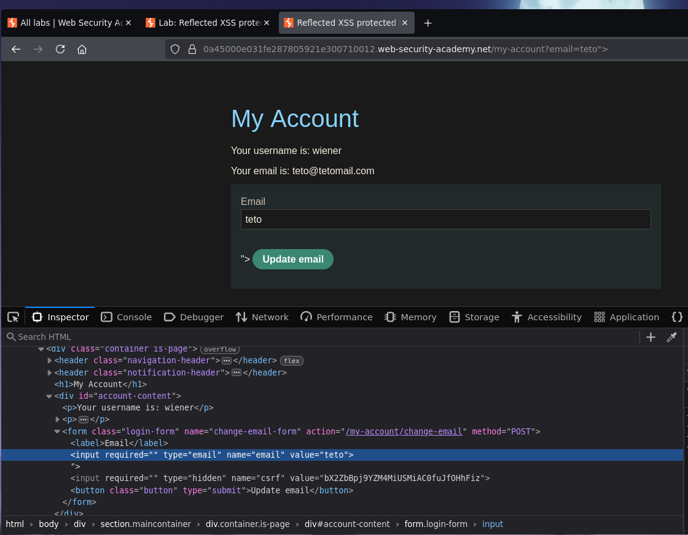Viewport: 688px width, 535px height.
Task: Click 'form.login-form' breadcrumb
Action: [436, 524]
